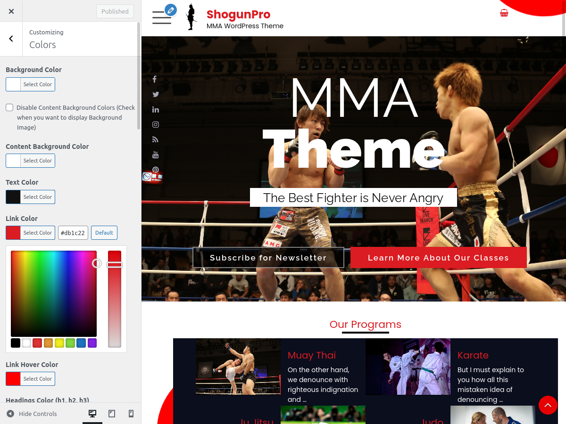Viewport: 566px width, 424px height.
Task: Click the blue pencil edit shortcut
Action: tap(171, 10)
